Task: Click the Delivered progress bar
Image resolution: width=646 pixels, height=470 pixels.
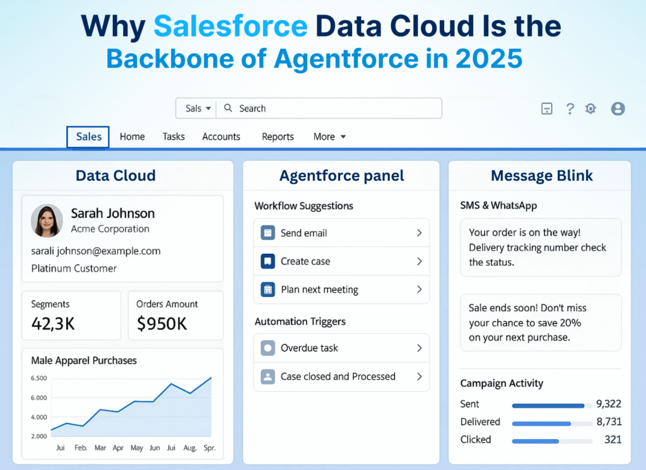Action: point(551,422)
